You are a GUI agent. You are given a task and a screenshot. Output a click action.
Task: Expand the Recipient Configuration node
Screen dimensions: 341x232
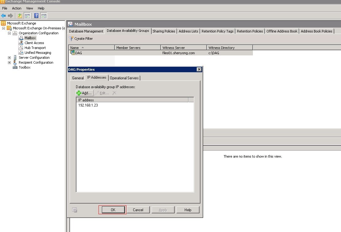[9, 62]
